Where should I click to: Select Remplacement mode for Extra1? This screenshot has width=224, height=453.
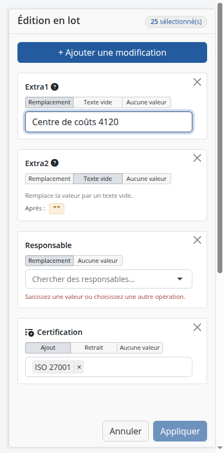pos(49,102)
